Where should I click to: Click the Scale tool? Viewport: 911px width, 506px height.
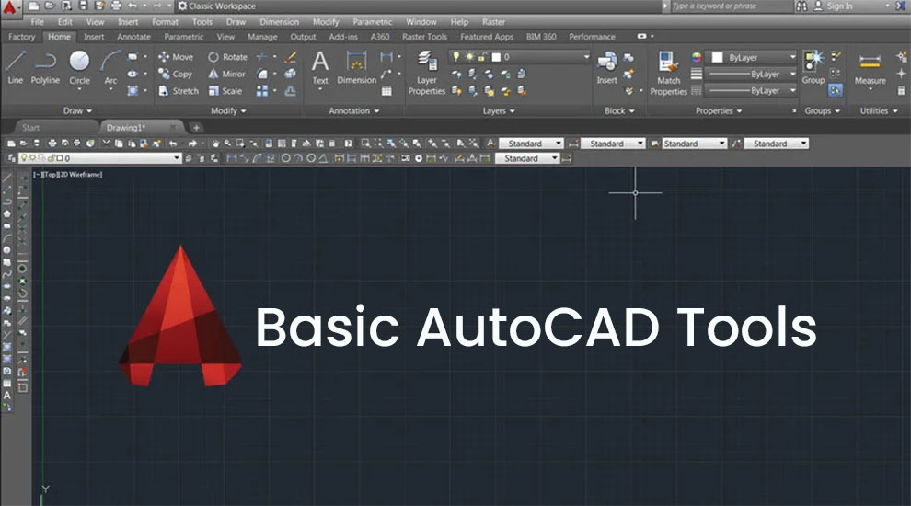pos(225,91)
